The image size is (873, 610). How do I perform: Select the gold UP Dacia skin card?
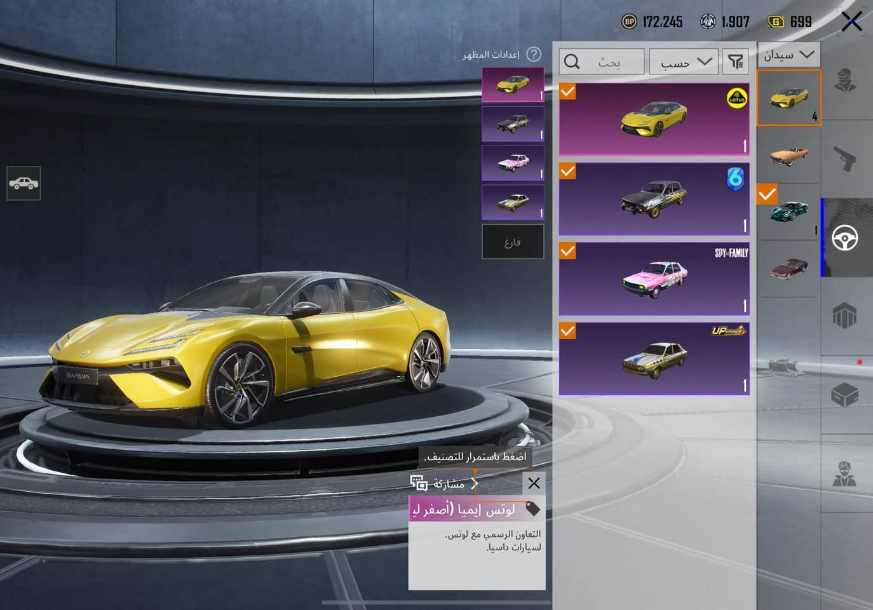coord(654,358)
